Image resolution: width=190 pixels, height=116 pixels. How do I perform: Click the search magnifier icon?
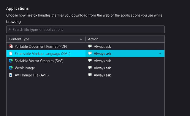(x=10, y=29)
